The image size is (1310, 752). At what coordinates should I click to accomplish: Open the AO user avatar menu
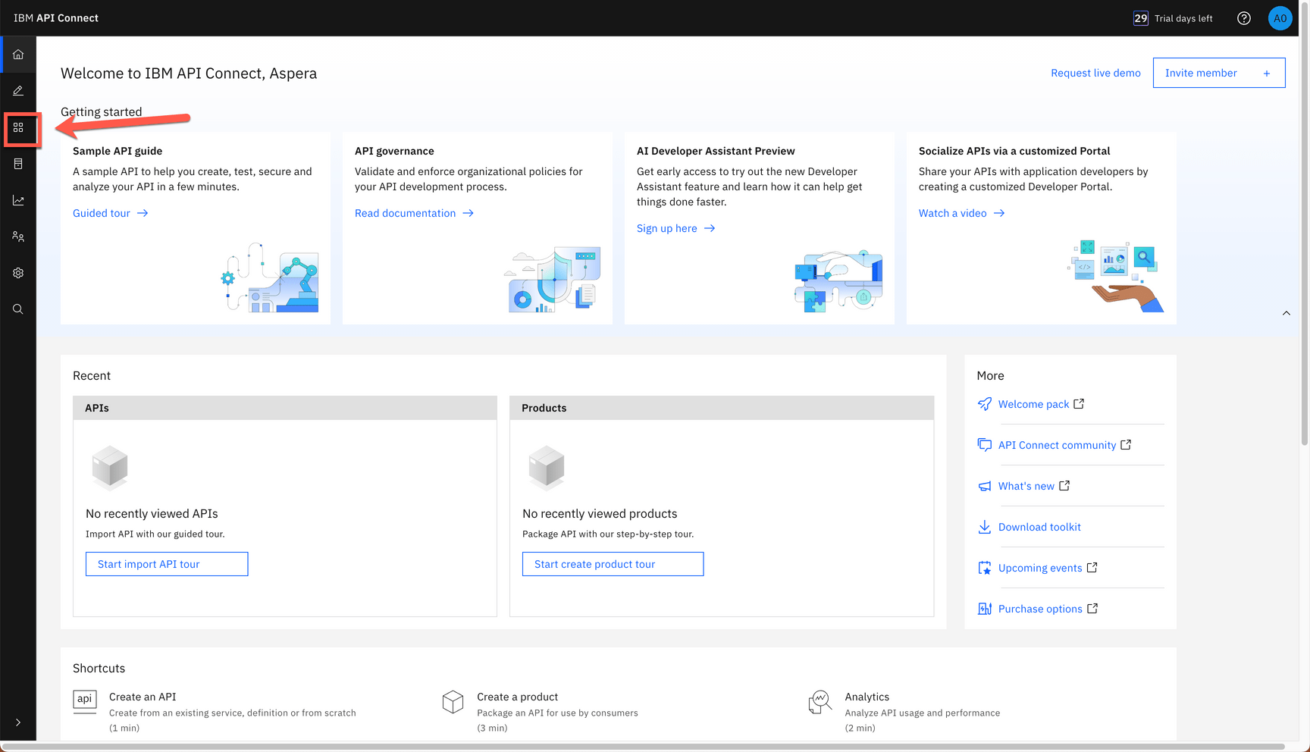pos(1280,18)
